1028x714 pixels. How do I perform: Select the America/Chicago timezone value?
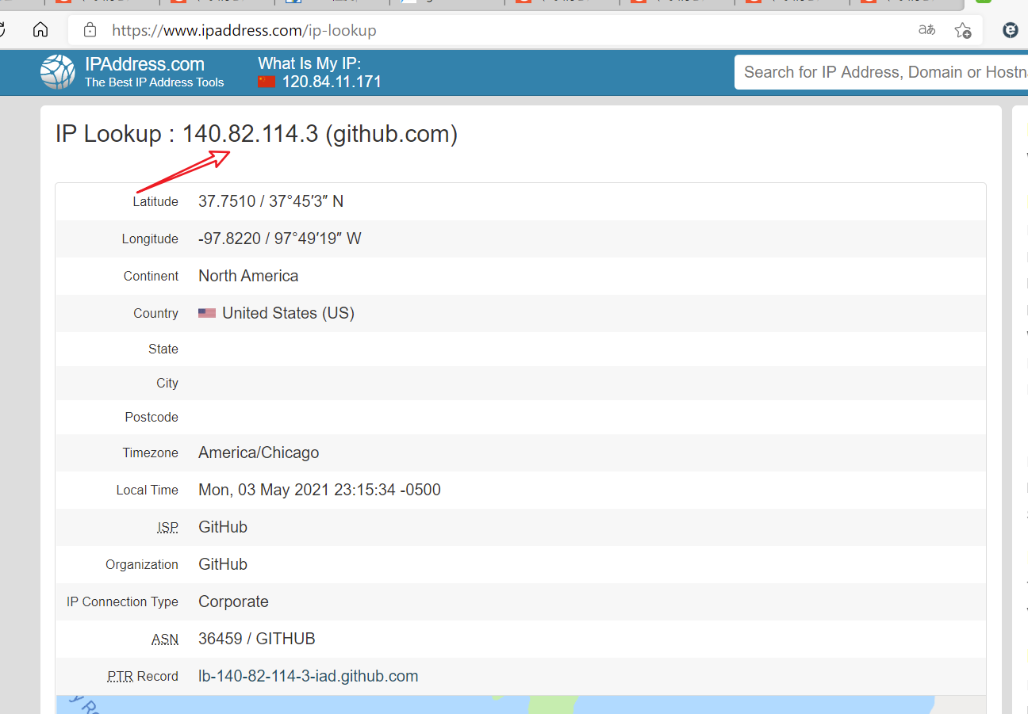click(259, 452)
